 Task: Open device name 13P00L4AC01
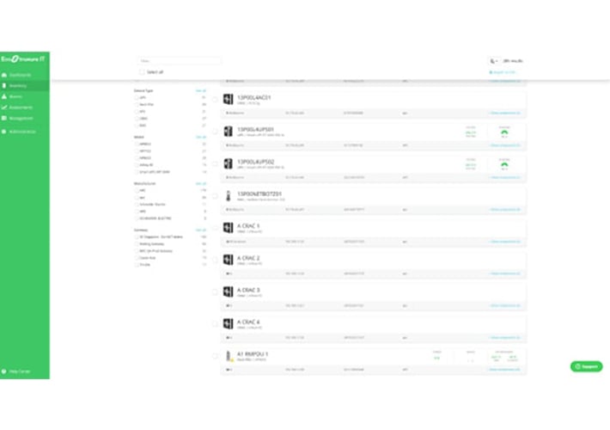[x=254, y=97]
